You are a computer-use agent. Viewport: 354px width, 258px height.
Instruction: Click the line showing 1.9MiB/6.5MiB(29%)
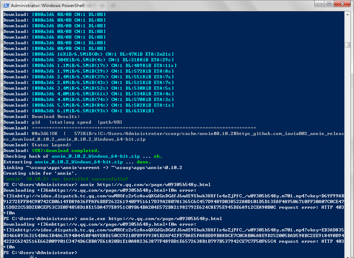[88, 71]
